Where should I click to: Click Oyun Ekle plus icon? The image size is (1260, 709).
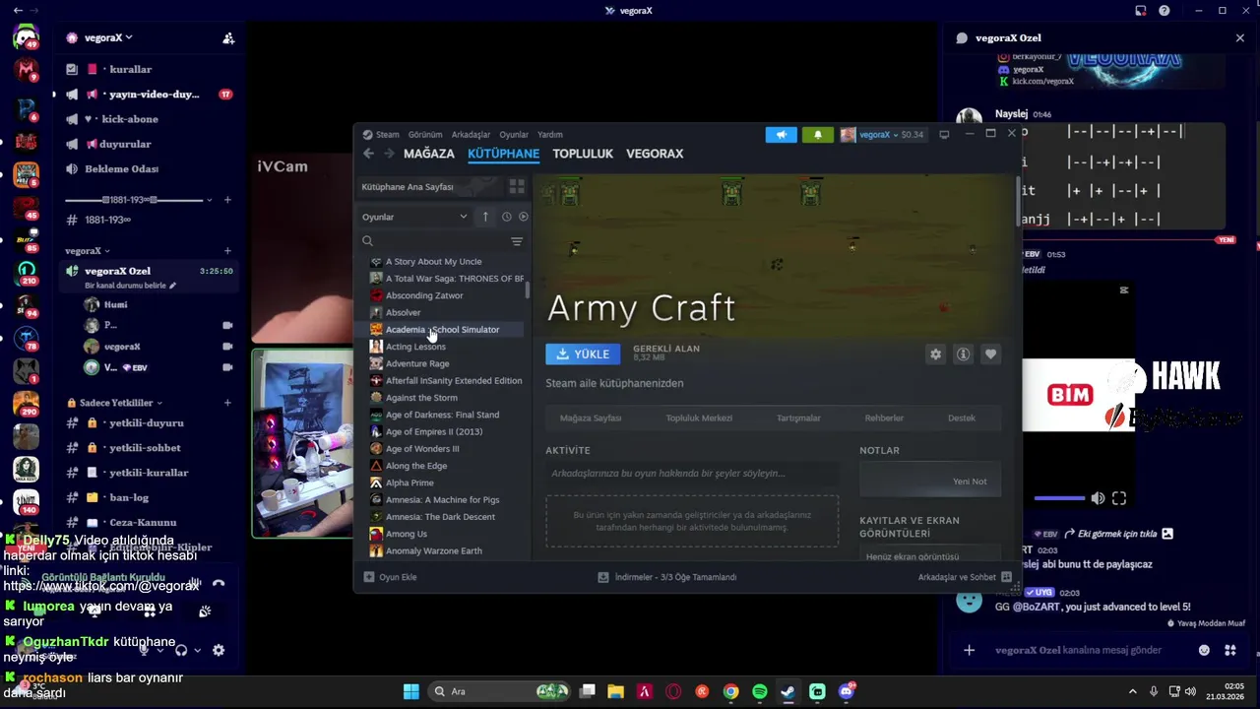[x=369, y=577]
